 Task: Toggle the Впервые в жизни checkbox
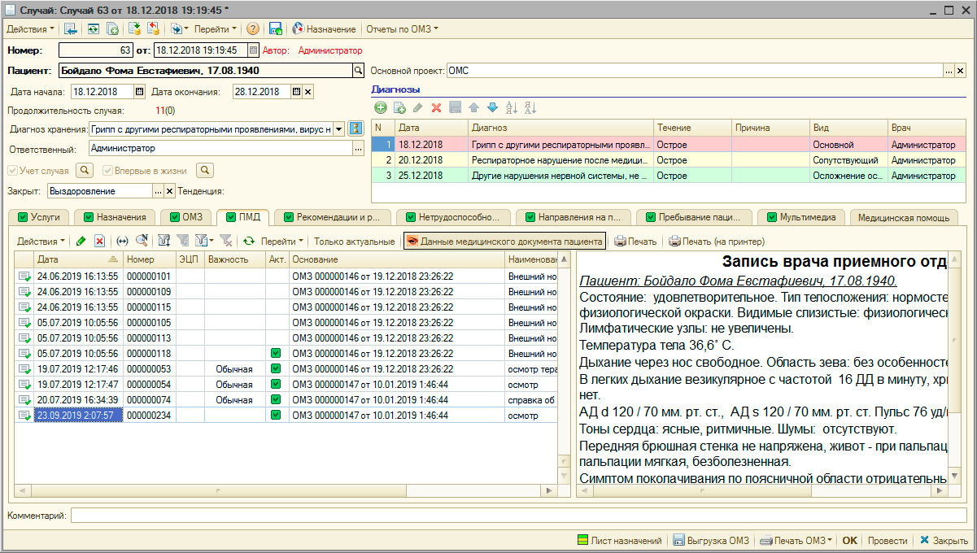click(107, 171)
